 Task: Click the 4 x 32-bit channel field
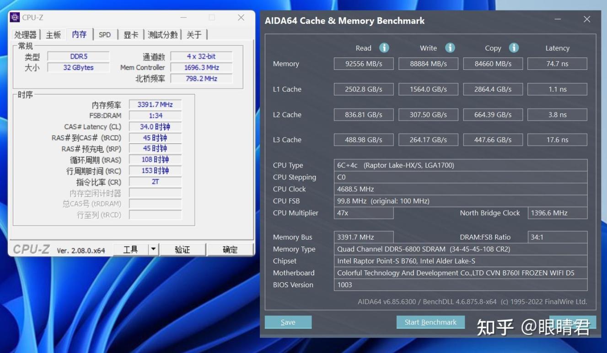(201, 57)
